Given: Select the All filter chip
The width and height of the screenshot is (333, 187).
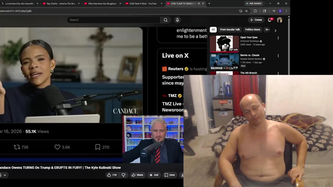Looking at the screenshot, I should pyautogui.click(x=213, y=30).
